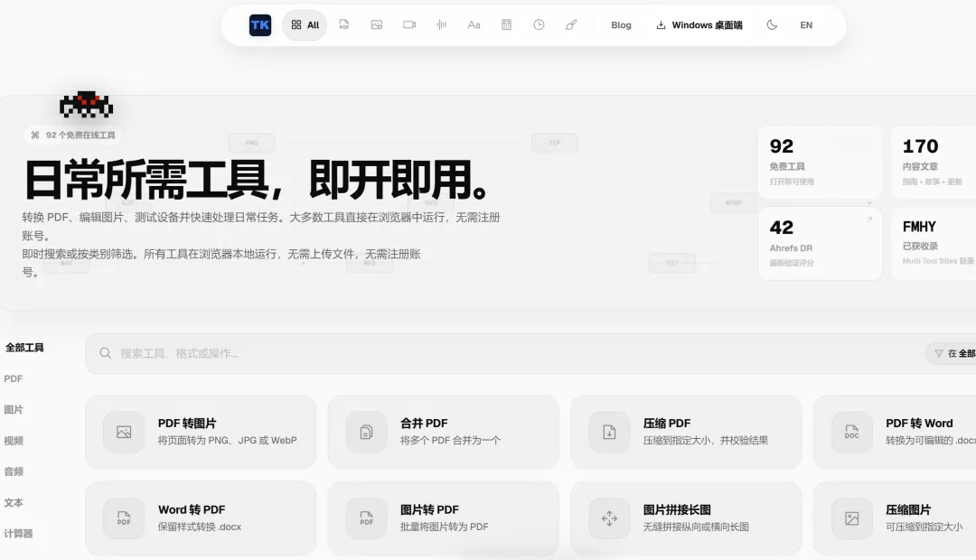Screen dimensions: 976x560
Task: Select 计算器 in the sidebar categories
Action: click(x=18, y=533)
